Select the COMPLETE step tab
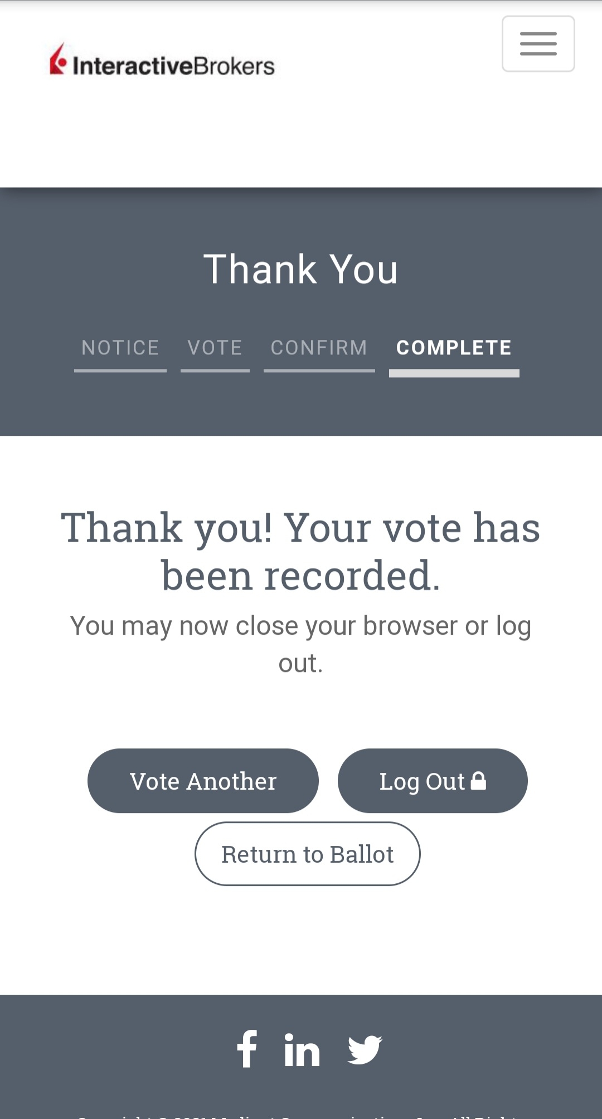This screenshot has width=602, height=1119. 454,348
